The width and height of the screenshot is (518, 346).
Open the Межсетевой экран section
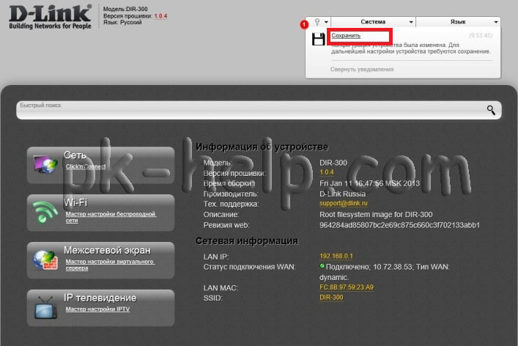107,250
